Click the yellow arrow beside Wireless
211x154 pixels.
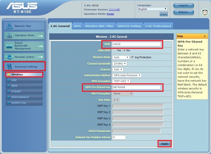point(9,75)
